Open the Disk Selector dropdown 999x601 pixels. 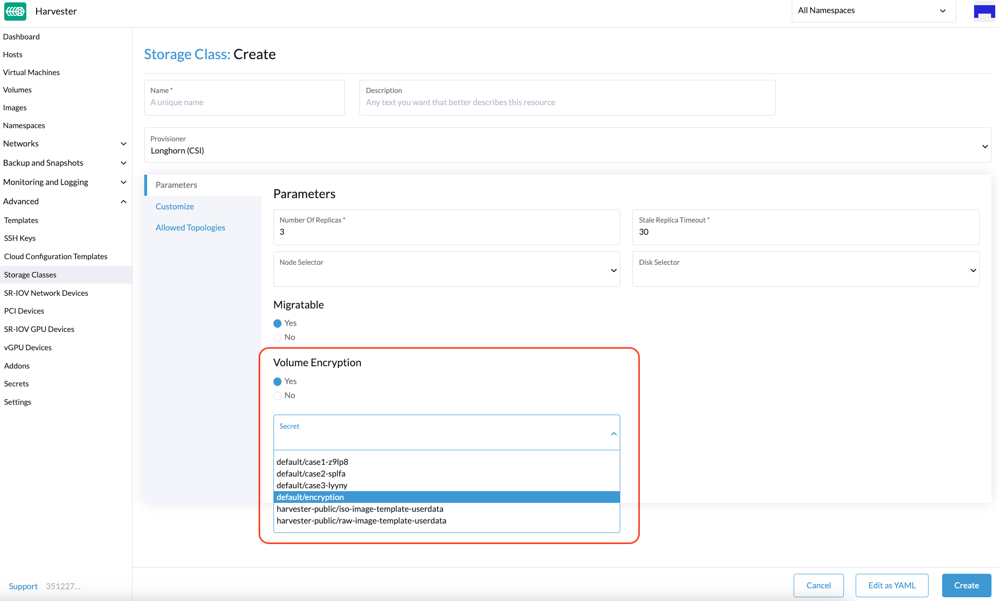click(x=805, y=269)
